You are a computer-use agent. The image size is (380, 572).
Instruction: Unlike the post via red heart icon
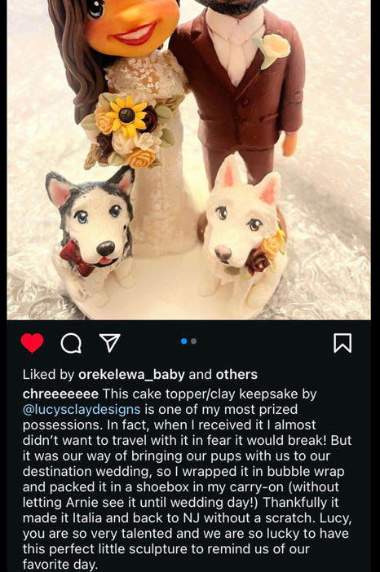(32, 343)
